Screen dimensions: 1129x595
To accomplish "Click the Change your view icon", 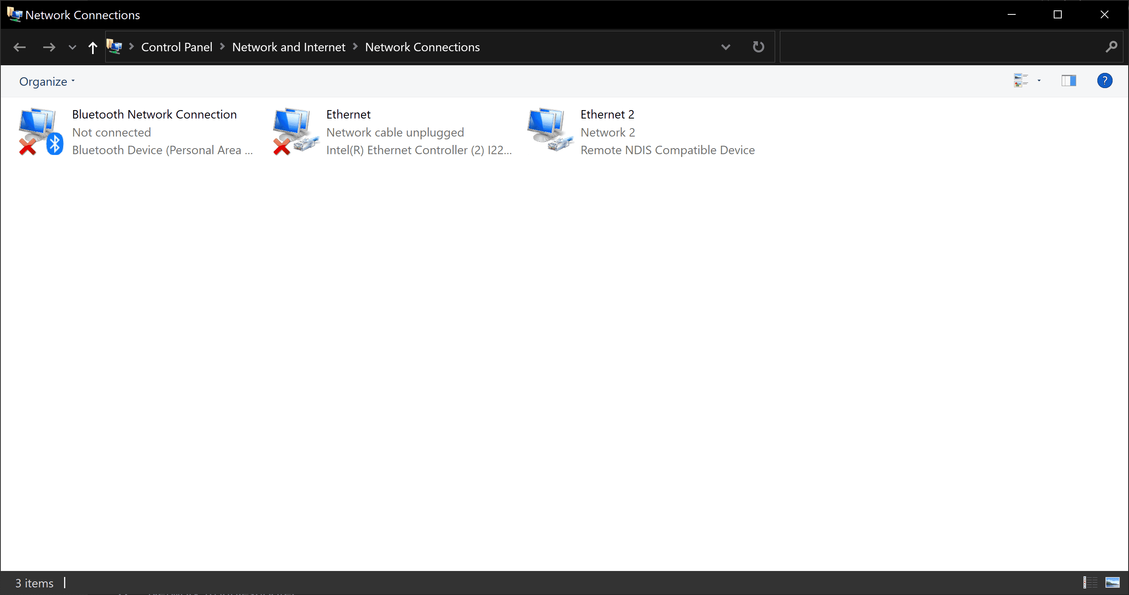I will tap(1021, 80).
